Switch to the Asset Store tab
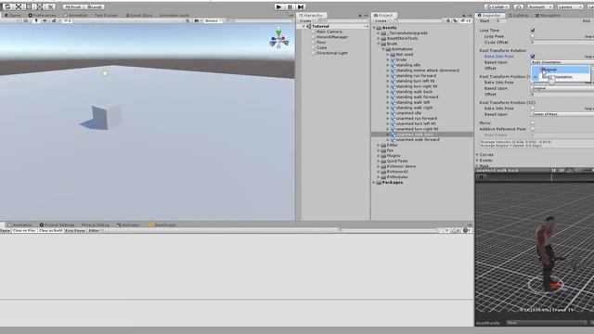Screen dimensions: 594x334 click(139, 15)
